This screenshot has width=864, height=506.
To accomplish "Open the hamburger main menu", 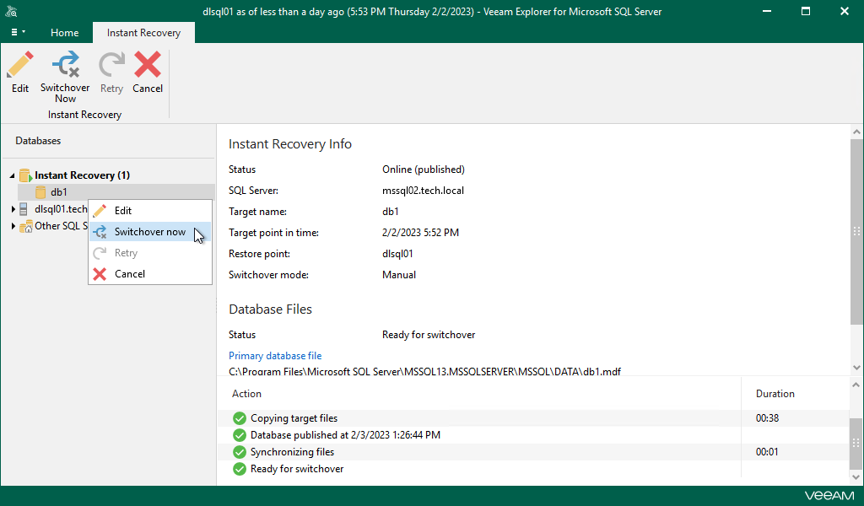I will [18, 33].
